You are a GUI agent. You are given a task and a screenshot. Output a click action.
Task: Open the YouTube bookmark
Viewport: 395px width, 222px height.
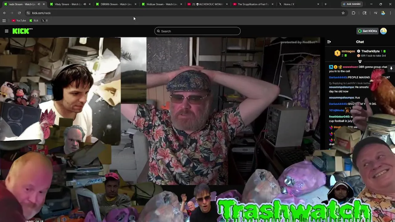coord(19,21)
